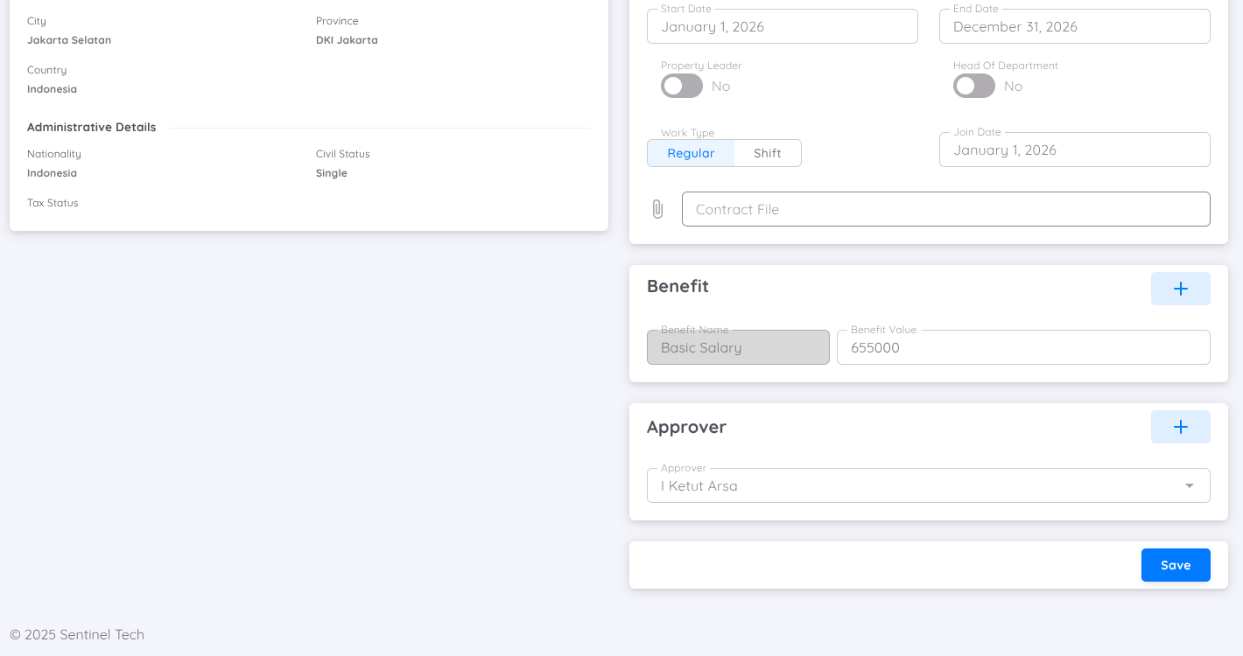
Task: Open the Approver dropdown showing I Ketut Arsa
Action: pos(928,485)
